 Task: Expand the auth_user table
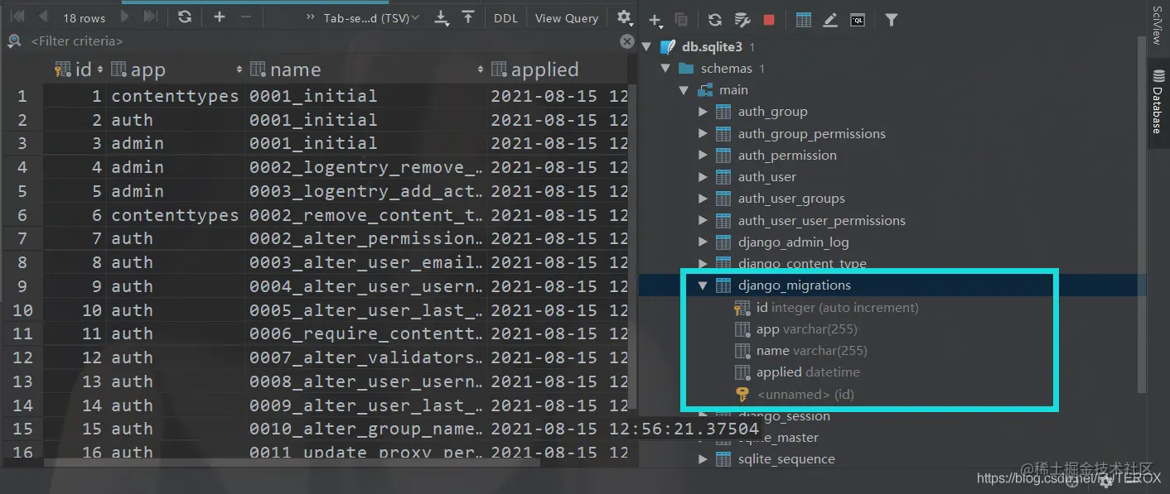point(703,176)
